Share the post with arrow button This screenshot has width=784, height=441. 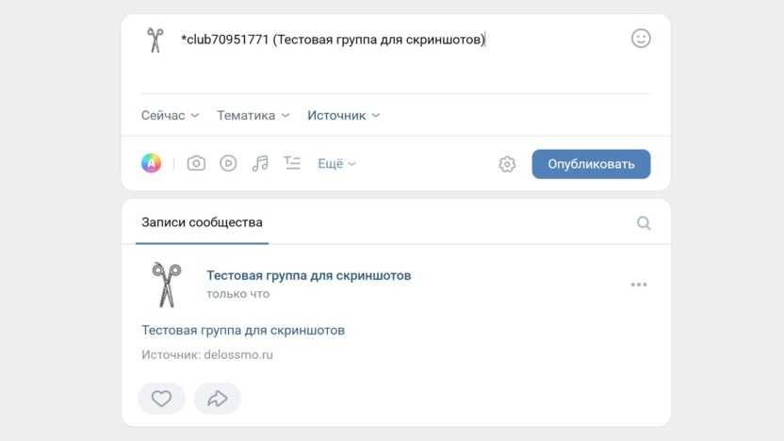[218, 399]
